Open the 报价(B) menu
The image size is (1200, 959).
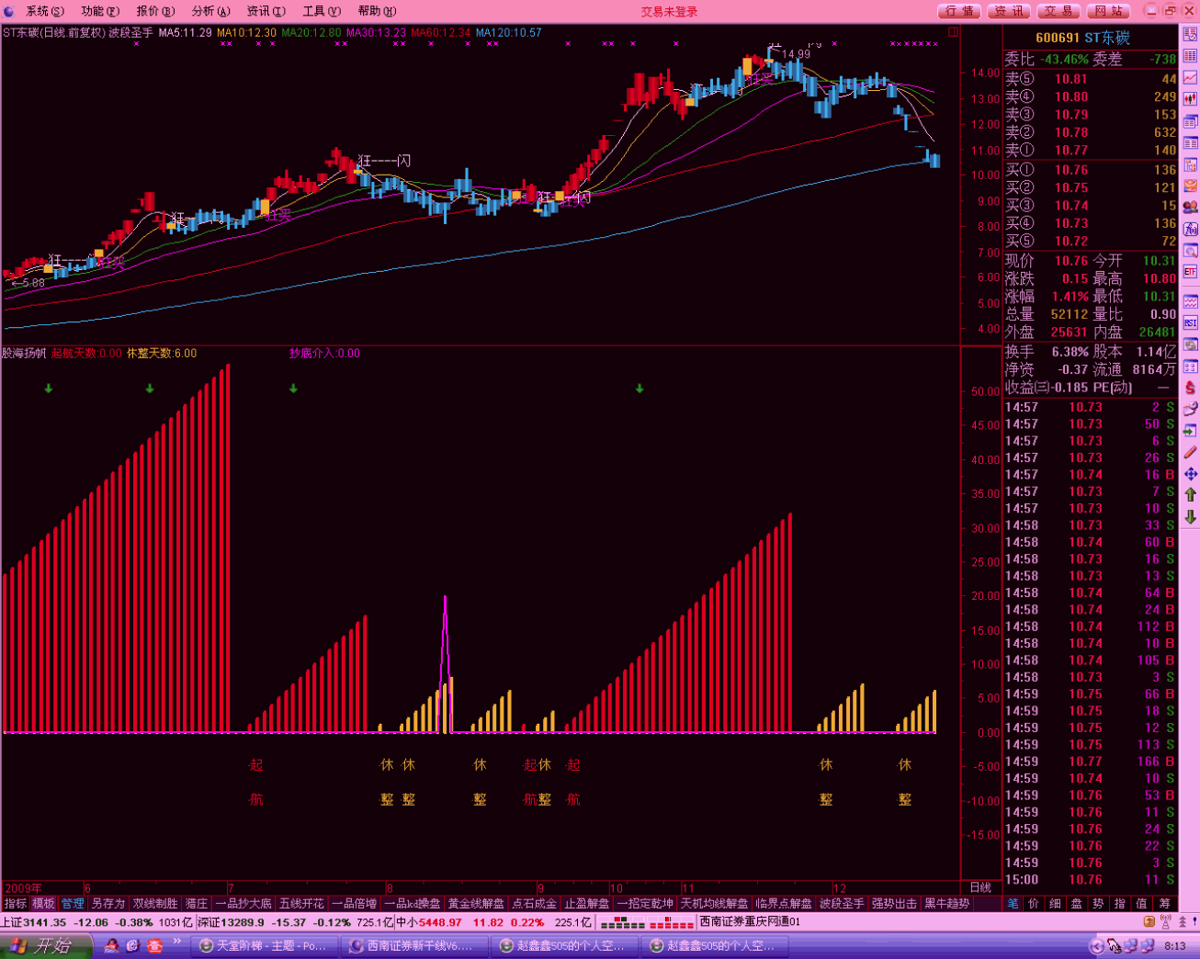tap(155, 11)
